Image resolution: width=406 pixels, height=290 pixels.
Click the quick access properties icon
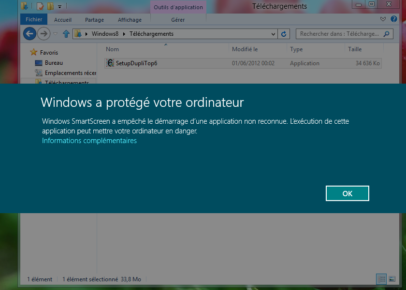coord(40,6)
